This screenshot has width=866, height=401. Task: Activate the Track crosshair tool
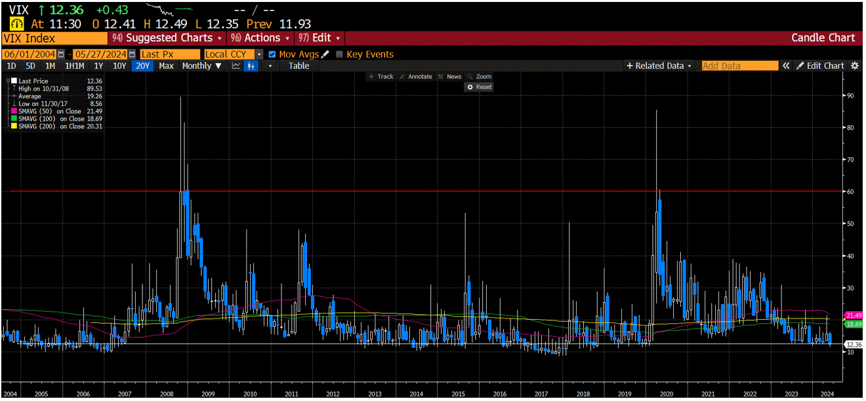point(381,77)
